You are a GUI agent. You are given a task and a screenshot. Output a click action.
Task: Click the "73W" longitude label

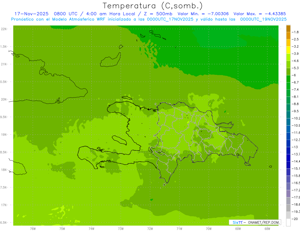click(120, 229)
